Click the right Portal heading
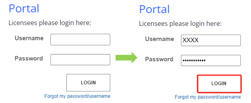This screenshot has width=251, height=103. (154, 9)
